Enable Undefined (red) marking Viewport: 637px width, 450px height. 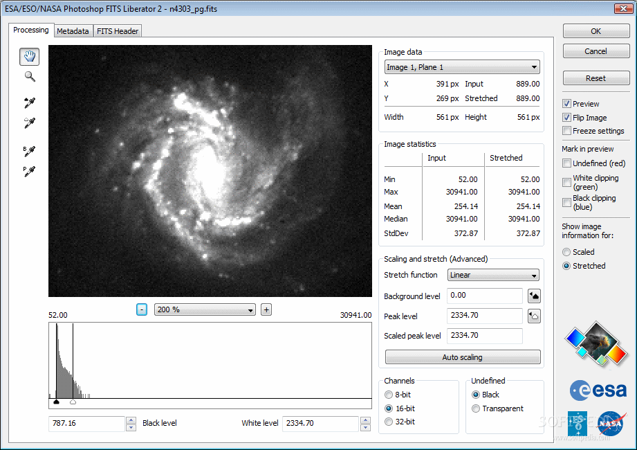point(566,163)
